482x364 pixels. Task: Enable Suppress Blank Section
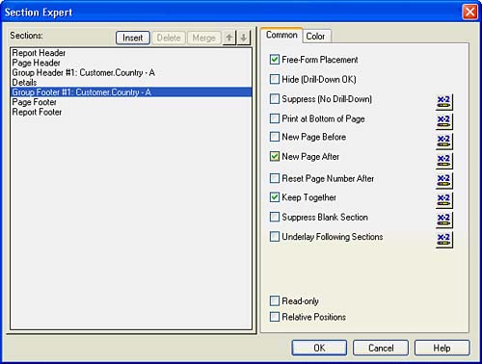275,217
